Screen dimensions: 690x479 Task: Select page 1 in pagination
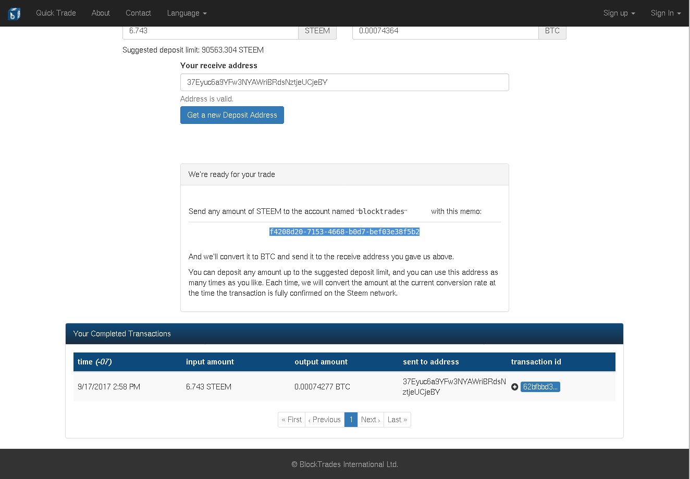351,420
